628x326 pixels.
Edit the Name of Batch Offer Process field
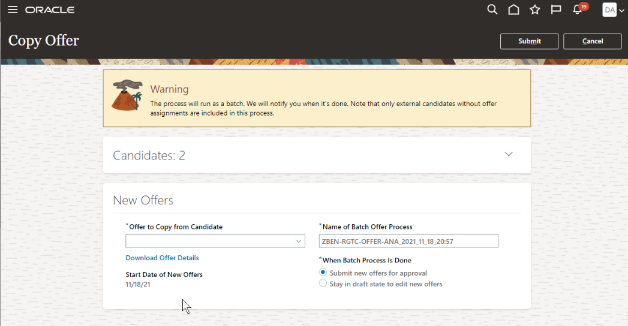408,241
